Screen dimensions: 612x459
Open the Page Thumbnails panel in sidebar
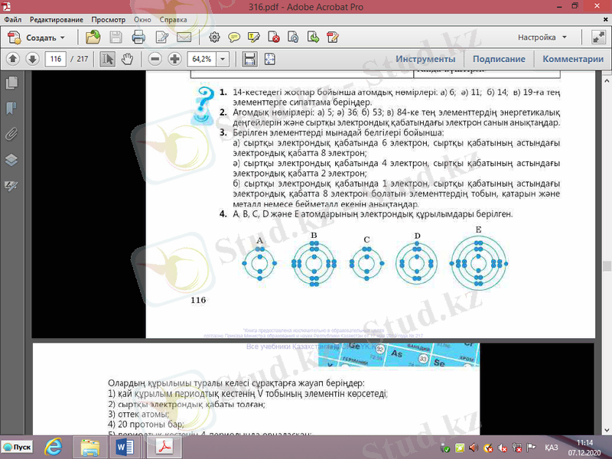coord(11,83)
